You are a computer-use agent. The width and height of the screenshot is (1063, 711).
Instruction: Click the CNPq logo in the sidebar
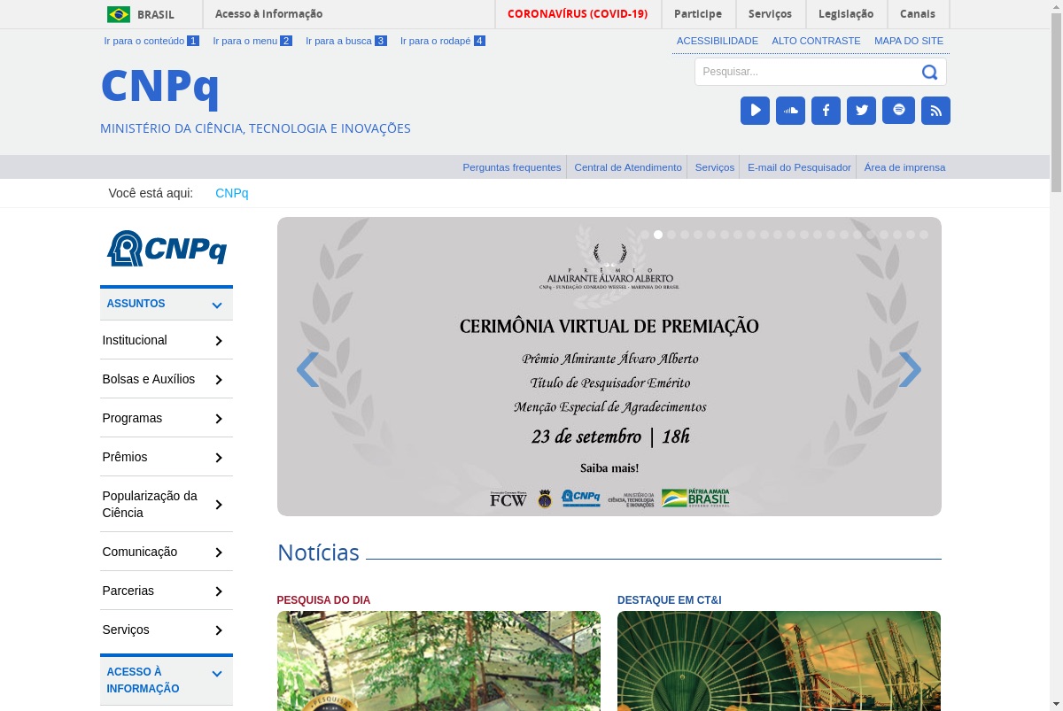point(167,249)
